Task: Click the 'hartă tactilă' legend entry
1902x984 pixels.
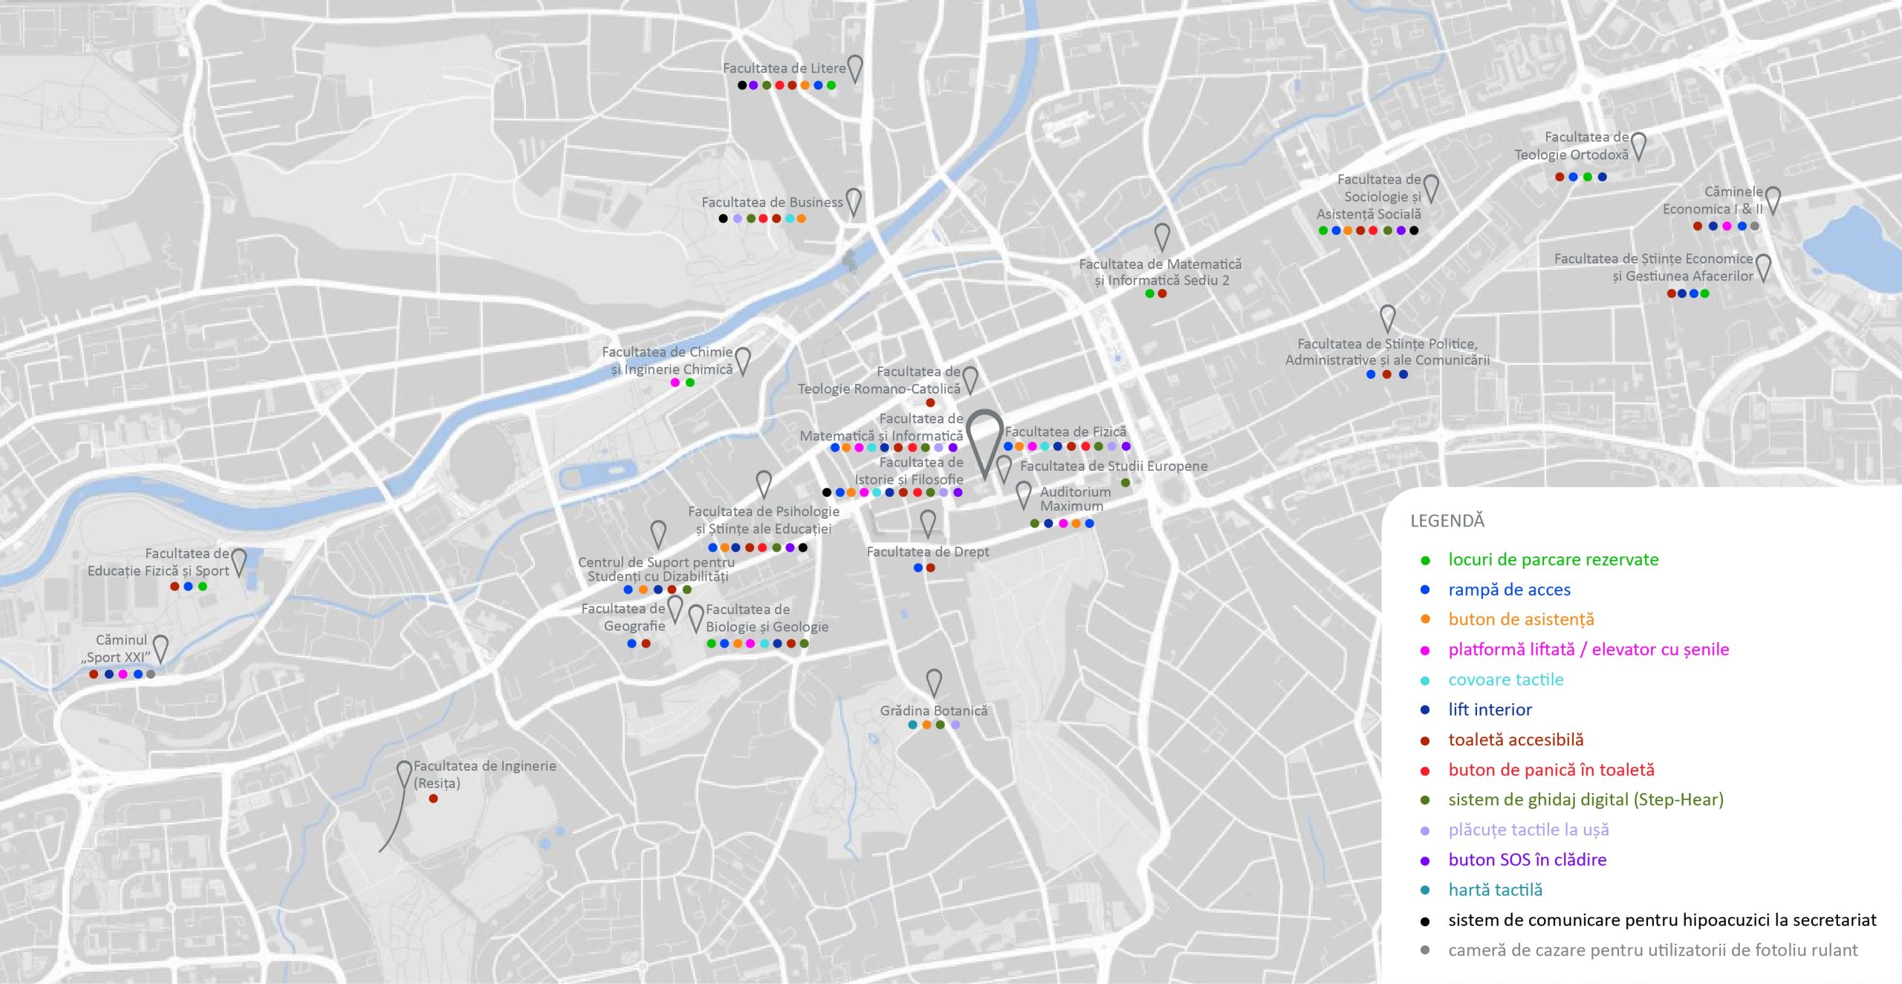Action: tap(1495, 890)
